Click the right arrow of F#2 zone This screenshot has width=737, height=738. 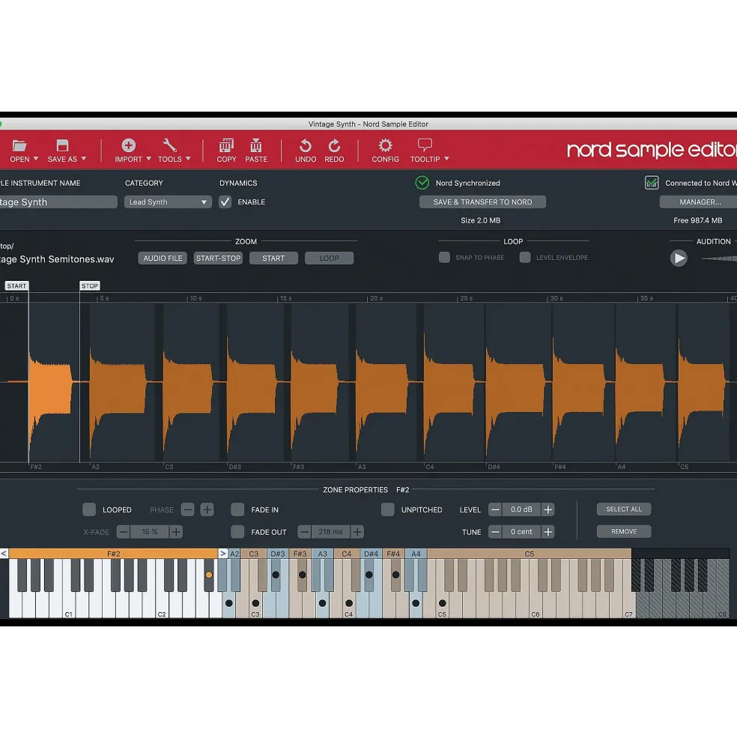[223, 554]
